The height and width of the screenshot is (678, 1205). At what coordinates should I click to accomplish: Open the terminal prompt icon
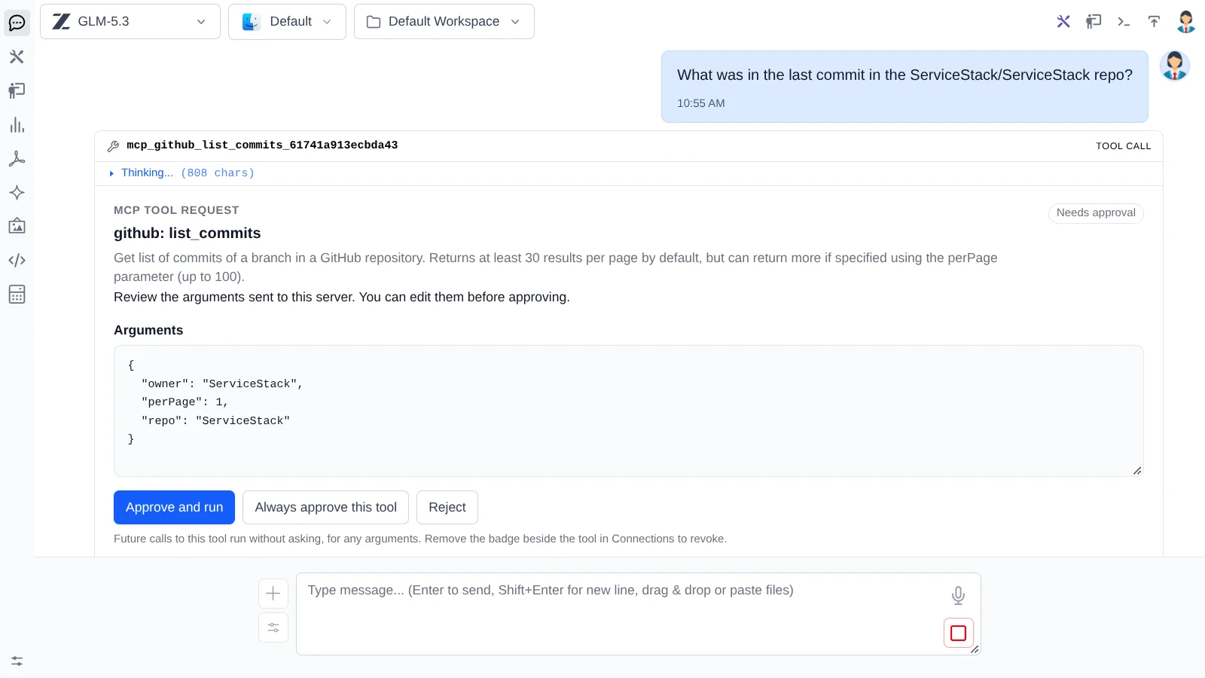click(1124, 21)
